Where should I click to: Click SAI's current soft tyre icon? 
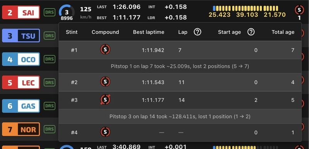299,10
